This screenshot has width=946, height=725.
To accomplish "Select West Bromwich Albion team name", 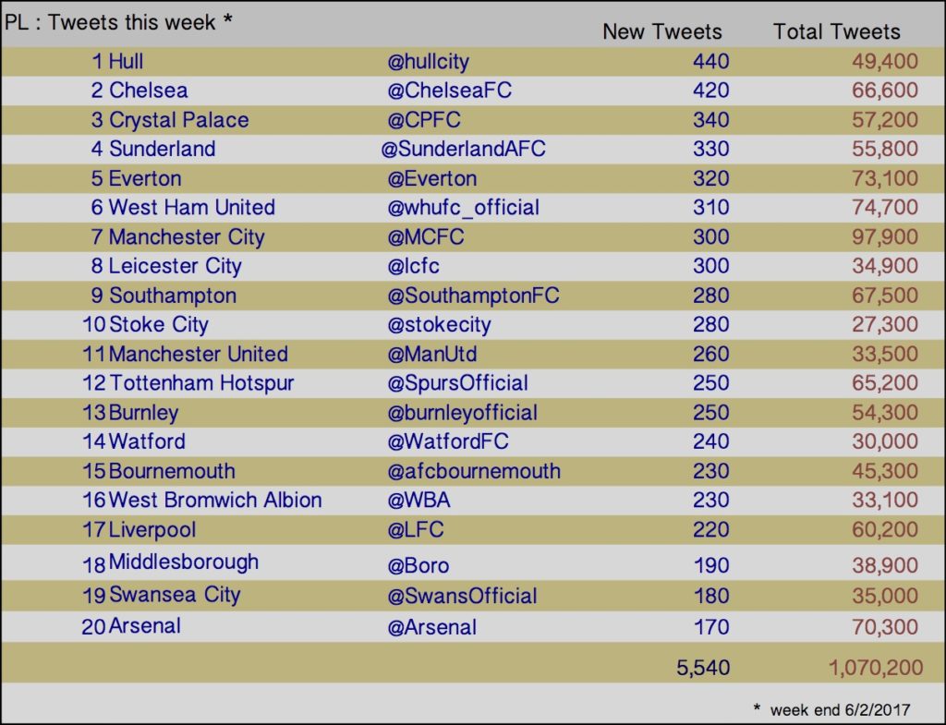I will point(215,500).
